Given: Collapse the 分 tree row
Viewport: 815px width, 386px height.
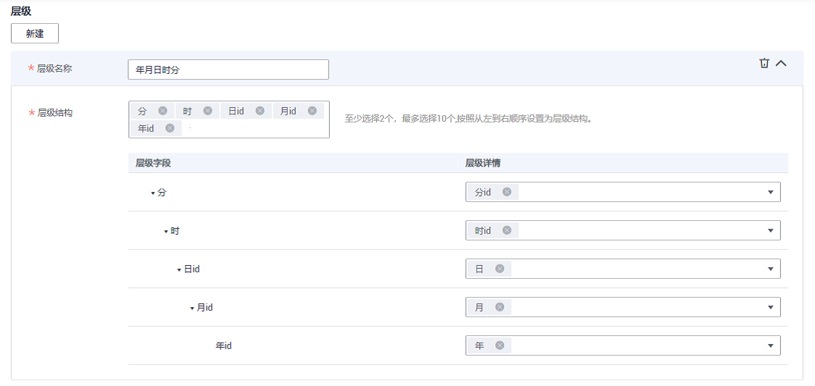Looking at the screenshot, I should pyautogui.click(x=153, y=193).
